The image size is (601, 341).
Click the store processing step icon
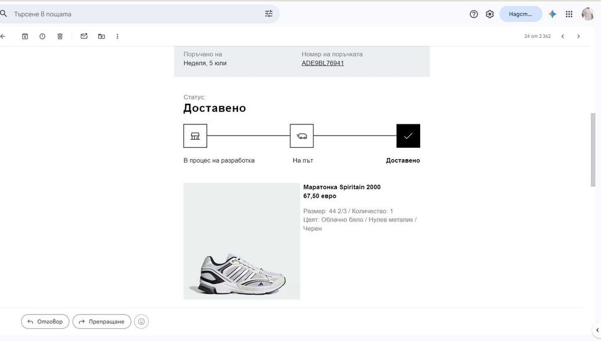pyautogui.click(x=195, y=136)
